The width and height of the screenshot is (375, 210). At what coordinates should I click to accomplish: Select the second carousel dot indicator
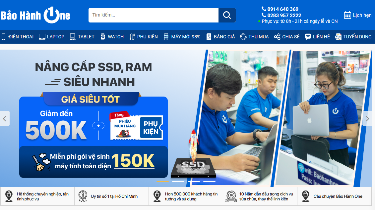pyautogui.click(x=178, y=182)
